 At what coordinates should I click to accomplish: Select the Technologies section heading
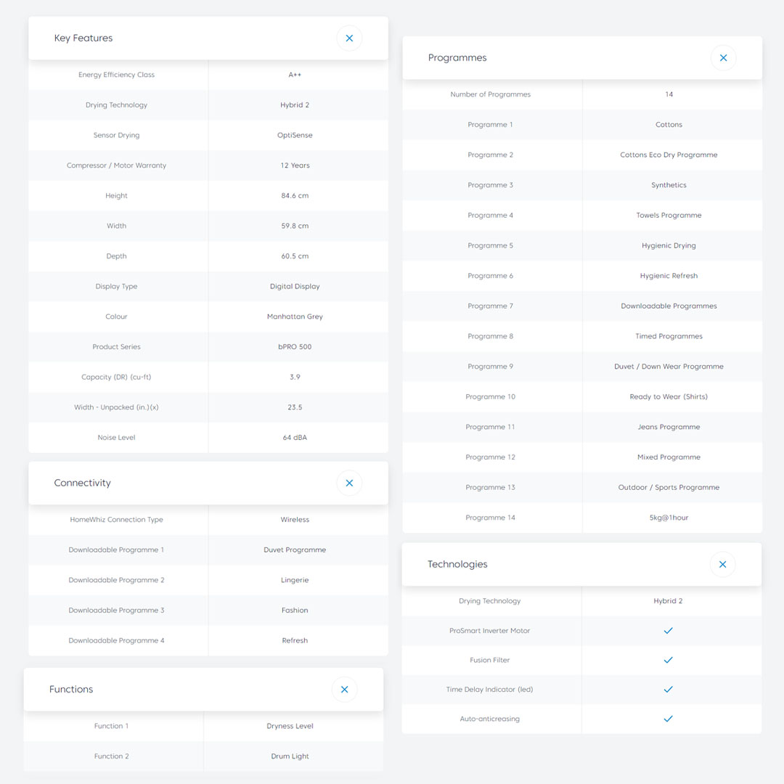[457, 565]
